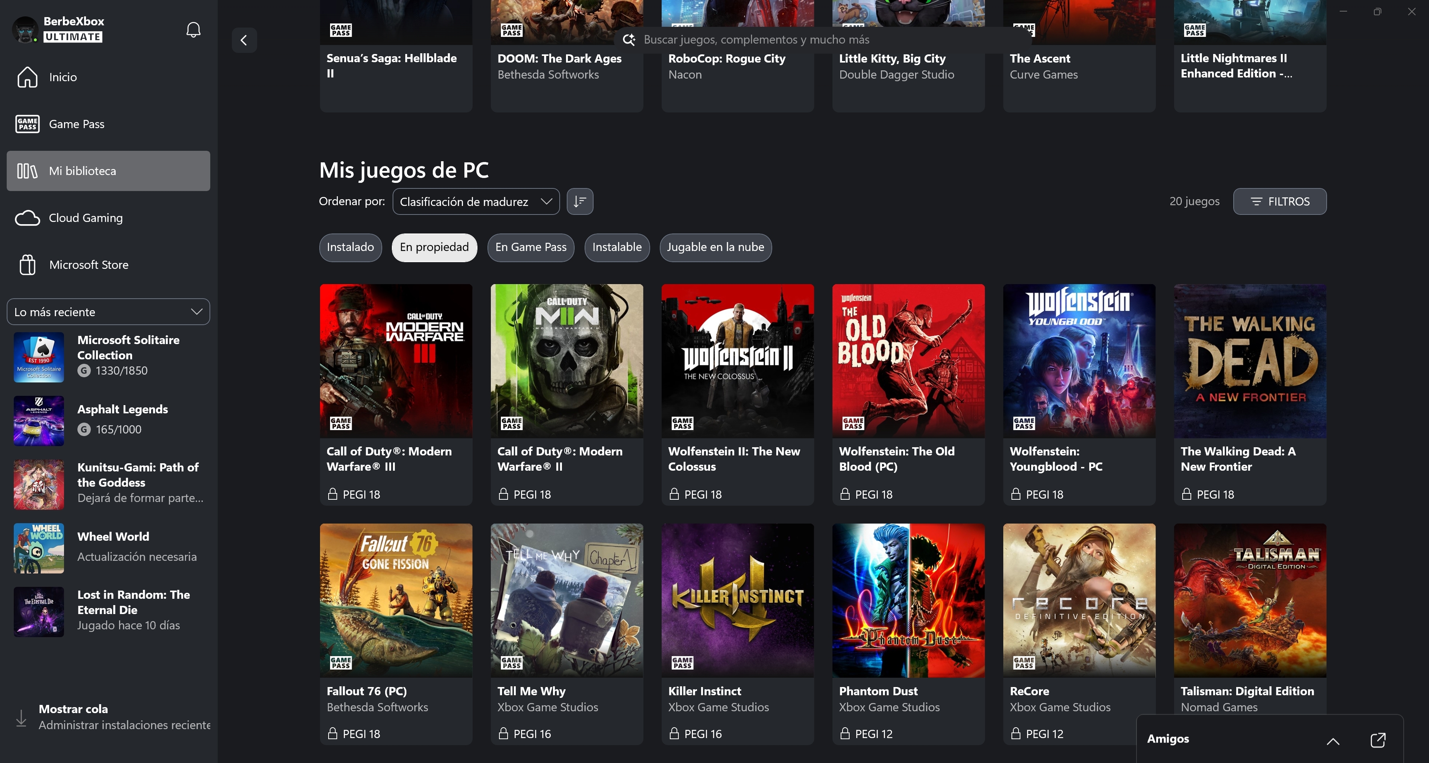This screenshot has height=763, width=1429.
Task: Click the Mis juegos de PC heading
Action: (404, 170)
